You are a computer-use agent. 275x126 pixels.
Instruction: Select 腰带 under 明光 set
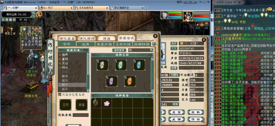tap(65, 76)
